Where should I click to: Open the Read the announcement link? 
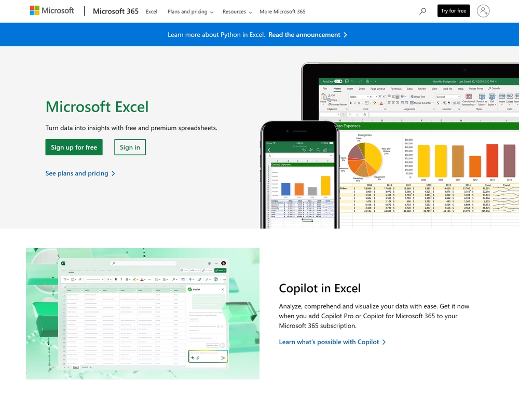coord(305,34)
